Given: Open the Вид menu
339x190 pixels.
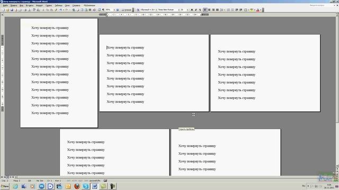Looking at the screenshot, I should (x=21, y=5).
